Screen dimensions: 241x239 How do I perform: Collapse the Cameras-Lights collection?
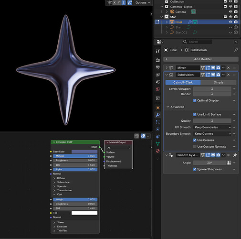click(x=162, y=7)
